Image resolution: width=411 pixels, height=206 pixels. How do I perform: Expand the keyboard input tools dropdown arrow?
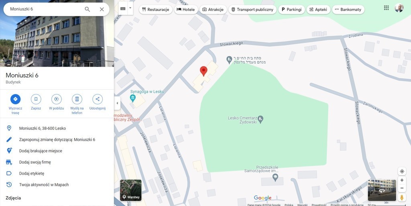click(130, 8)
